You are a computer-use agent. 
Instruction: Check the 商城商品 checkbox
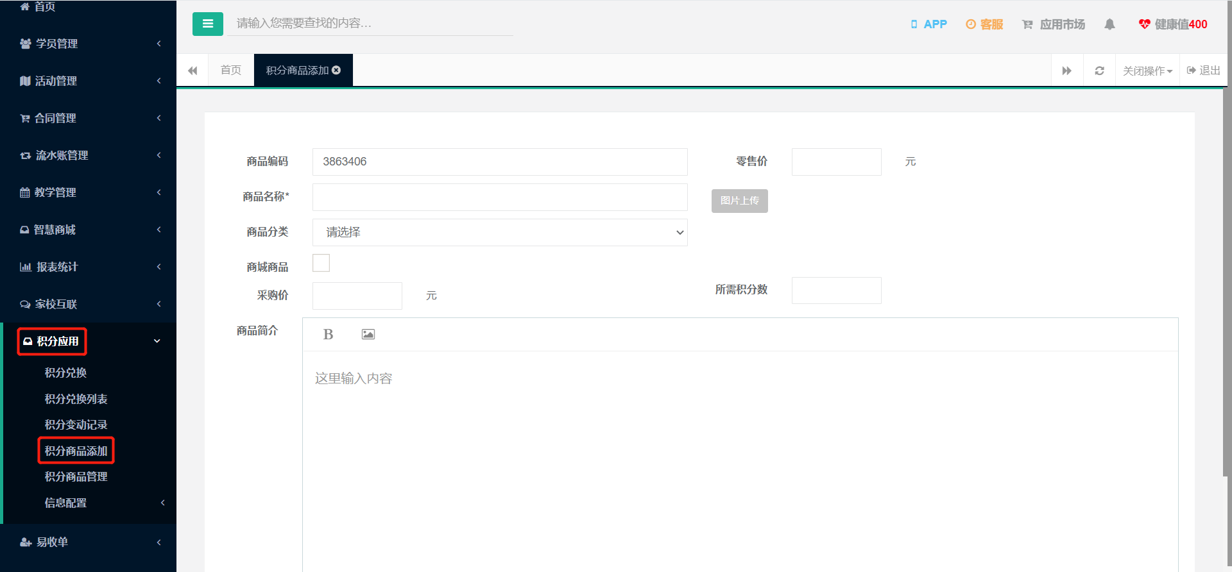click(321, 263)
